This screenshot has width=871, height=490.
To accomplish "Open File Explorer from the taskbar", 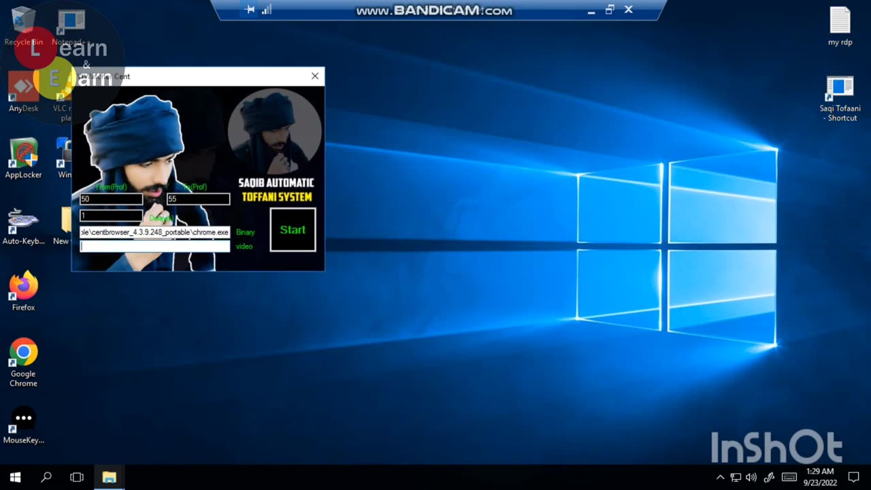I will click(109, 477).
